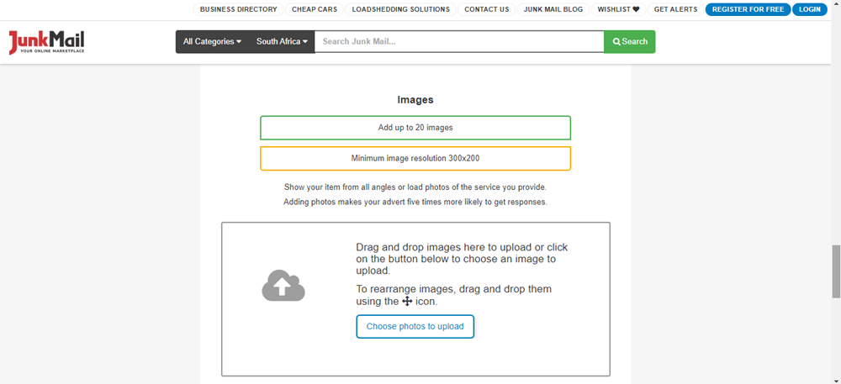Open Loadshedding Solutions page
The image size is (841, 384).
(400, 10)
